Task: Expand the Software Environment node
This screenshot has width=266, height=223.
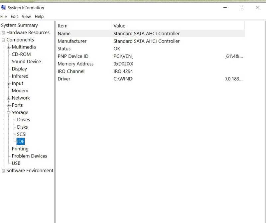Action: click(3, 170)
